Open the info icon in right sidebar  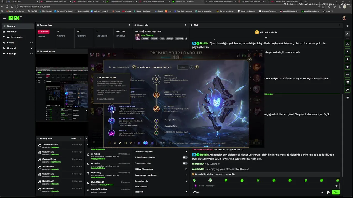pyautogui.click(x=347, y=26)
